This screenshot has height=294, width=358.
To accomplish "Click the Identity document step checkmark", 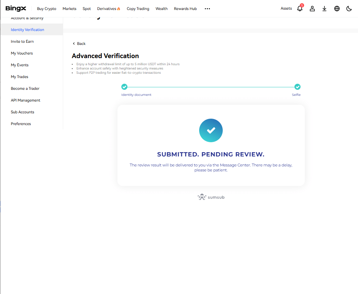I will coord(124,87).
